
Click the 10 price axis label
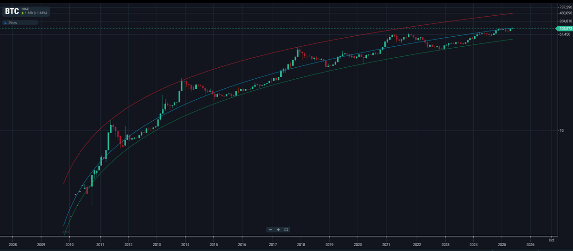coord(561,130)
